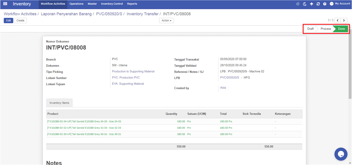Open help via question mark icon
352x165 pixels.
[325, 4]
